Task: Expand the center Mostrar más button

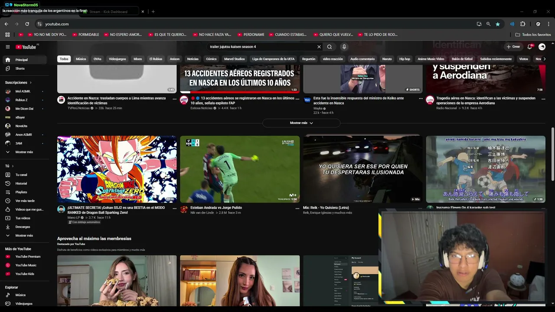Action: [301, 123]
